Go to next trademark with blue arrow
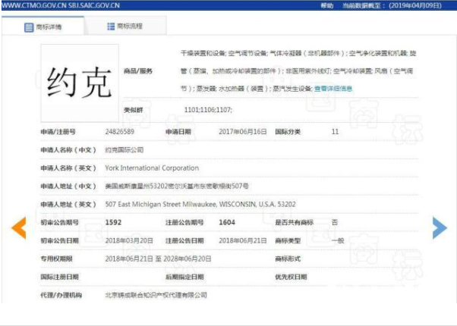The image size is (457, 326). 440,228
